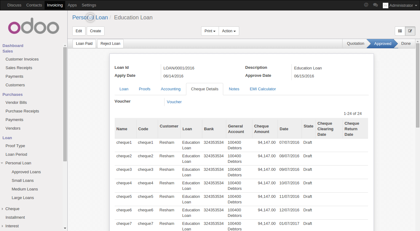
Task: Click the Edit button
Action: pyautogui.click(x=79, y=31)
